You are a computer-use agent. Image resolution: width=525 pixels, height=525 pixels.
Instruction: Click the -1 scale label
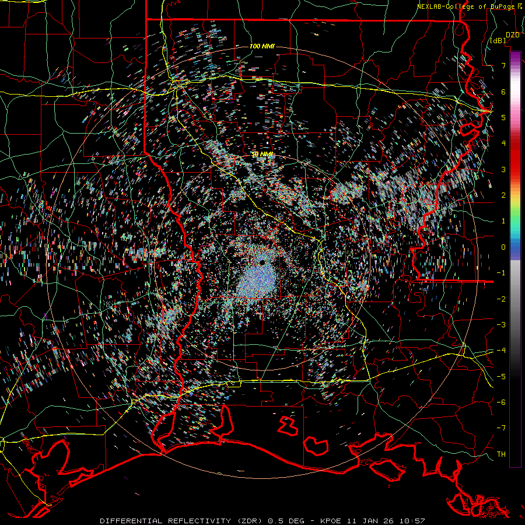(x=501, y=273)
